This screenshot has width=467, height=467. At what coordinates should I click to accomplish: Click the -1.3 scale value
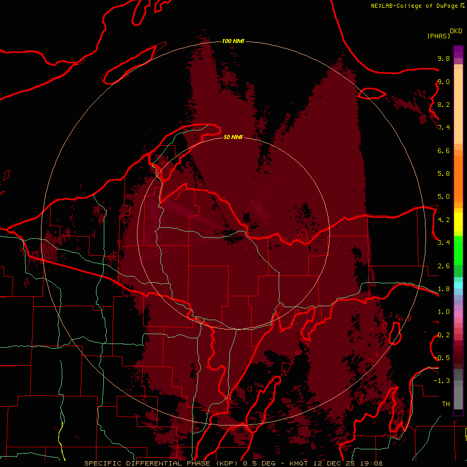pyautogui.click(x=442, y=381)
